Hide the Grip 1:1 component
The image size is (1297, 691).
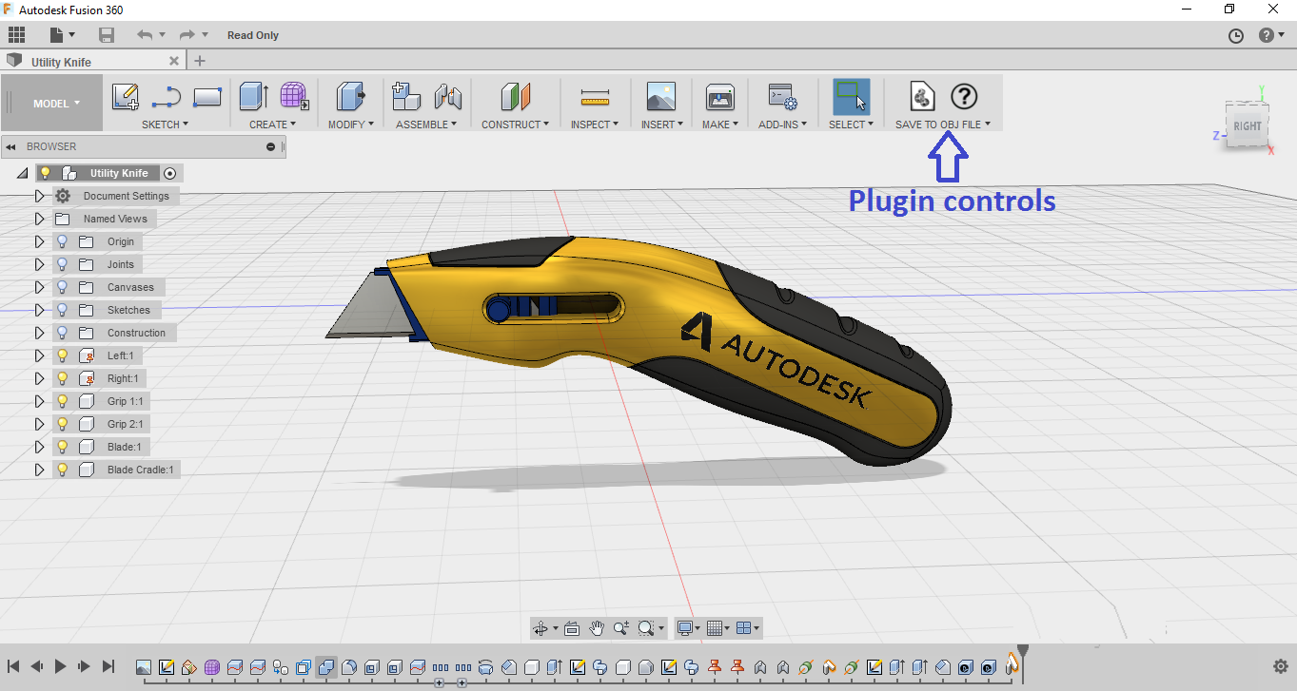point(63,401)
